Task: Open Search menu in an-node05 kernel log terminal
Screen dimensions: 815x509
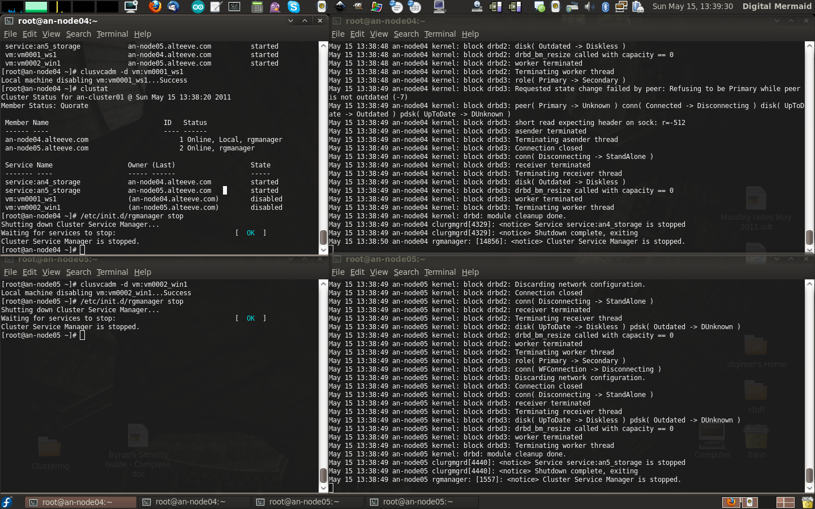Action: pos(406,272)
